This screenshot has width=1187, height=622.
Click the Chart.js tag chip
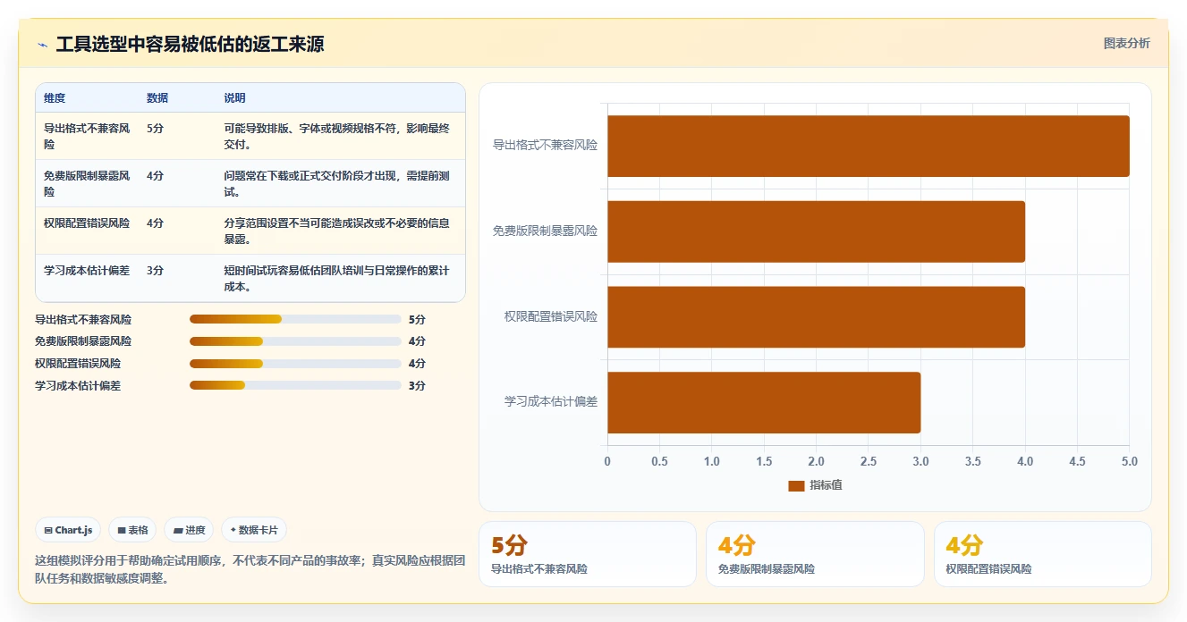69,530
